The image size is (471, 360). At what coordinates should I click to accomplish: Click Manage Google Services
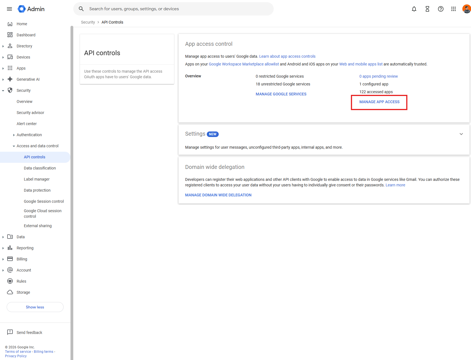(x=281, y=94)
